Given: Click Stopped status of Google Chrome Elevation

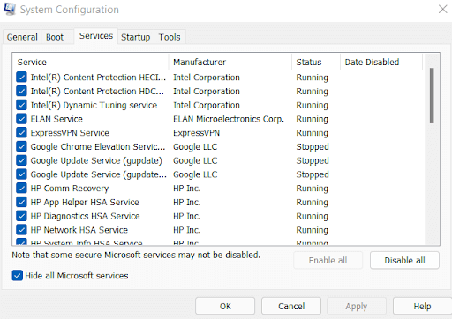Looking at the screenshot, I should tap(313, 146).
